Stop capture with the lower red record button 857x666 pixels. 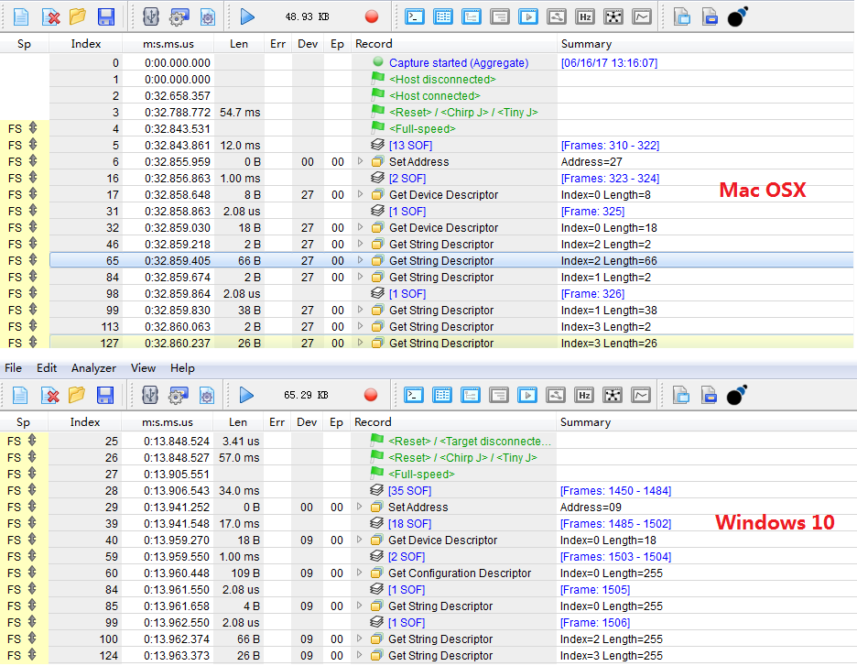click(371, 395)
